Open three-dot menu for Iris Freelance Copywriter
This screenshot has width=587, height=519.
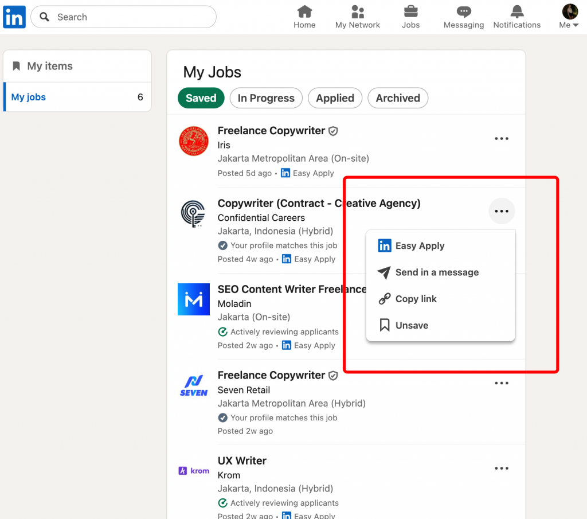(502, 139)
